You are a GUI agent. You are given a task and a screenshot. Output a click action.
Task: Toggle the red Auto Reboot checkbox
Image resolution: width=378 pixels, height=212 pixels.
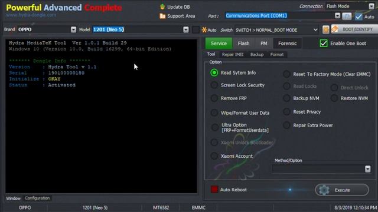[214, 190]
